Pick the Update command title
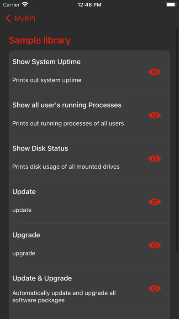The width and height of the screenshot is (179, 319). [x=24, y=192]
